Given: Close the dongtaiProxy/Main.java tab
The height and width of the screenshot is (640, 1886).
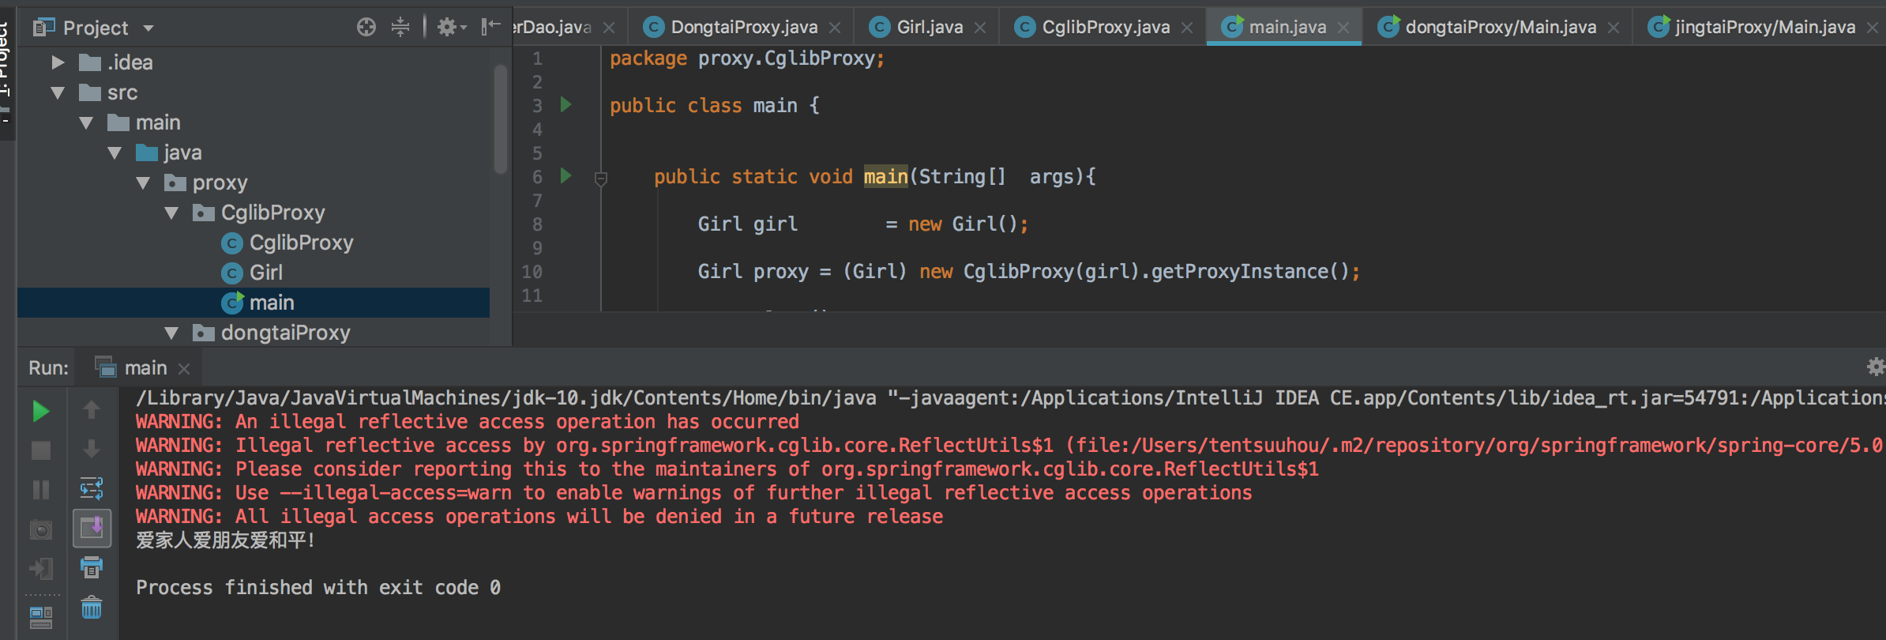Looking at the screenshot, I should (1614, 28).
